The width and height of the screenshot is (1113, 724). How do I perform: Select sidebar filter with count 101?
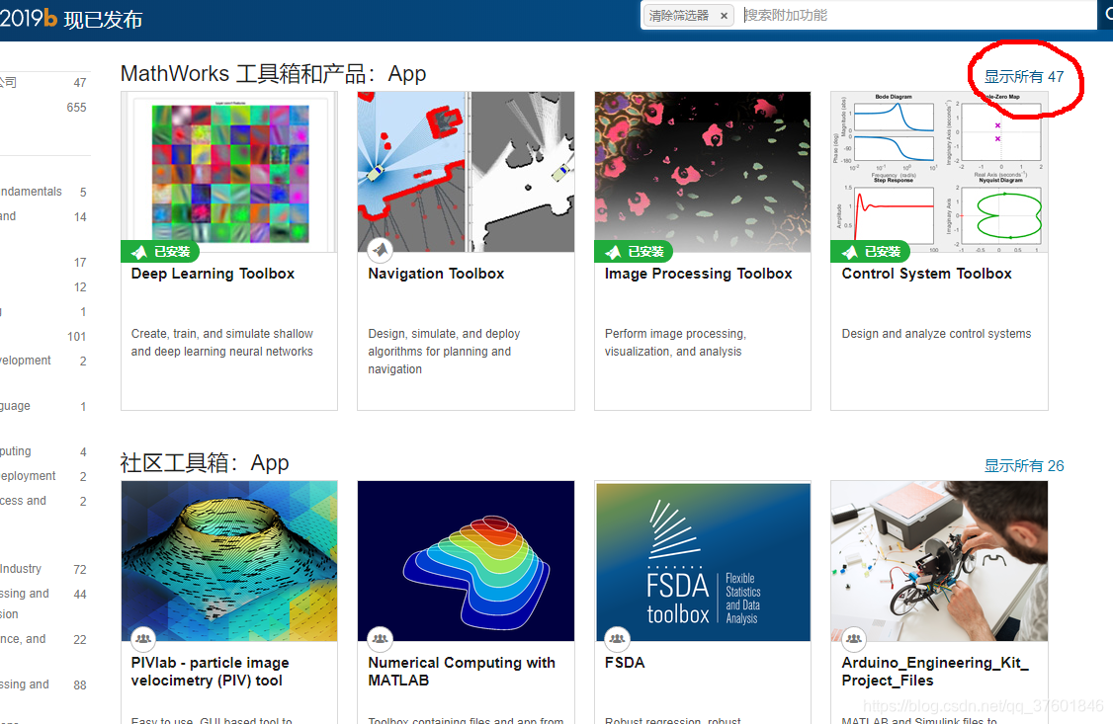pos(44,336)
